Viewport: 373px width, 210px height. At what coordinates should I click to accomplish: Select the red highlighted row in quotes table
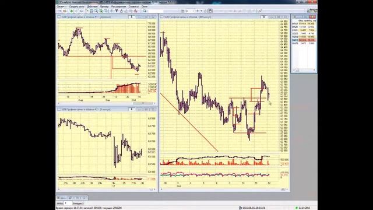pyautogui.click(x=304, y=40)
